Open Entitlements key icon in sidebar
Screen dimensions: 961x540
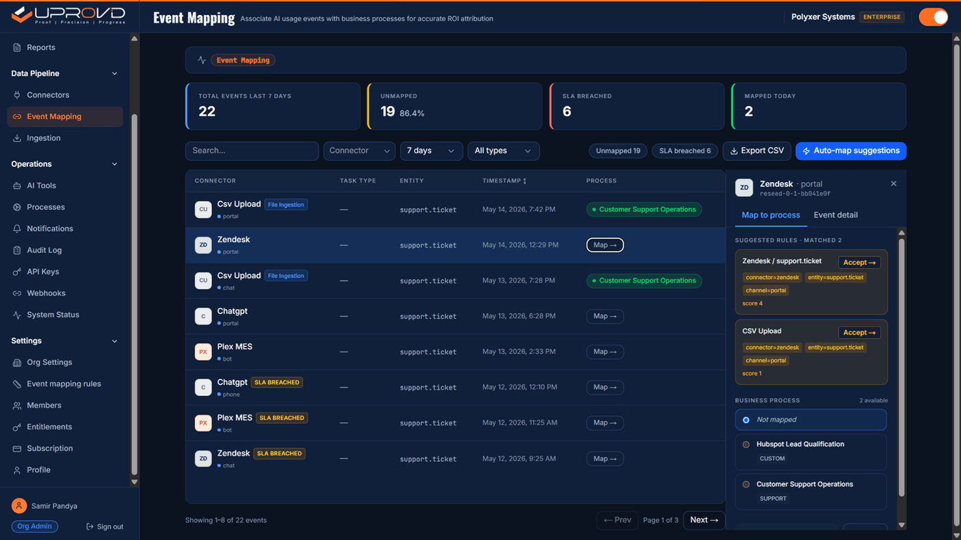coord(17,427)
